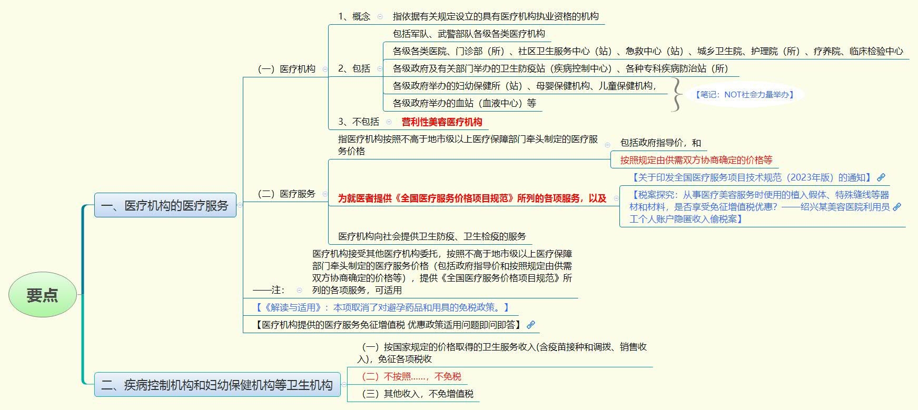The height and width of the screenshot is (410, 918).
Task: Click node 指医疗机构按照不高于地市级以上 price definition
Action: (x=468, y=145)
